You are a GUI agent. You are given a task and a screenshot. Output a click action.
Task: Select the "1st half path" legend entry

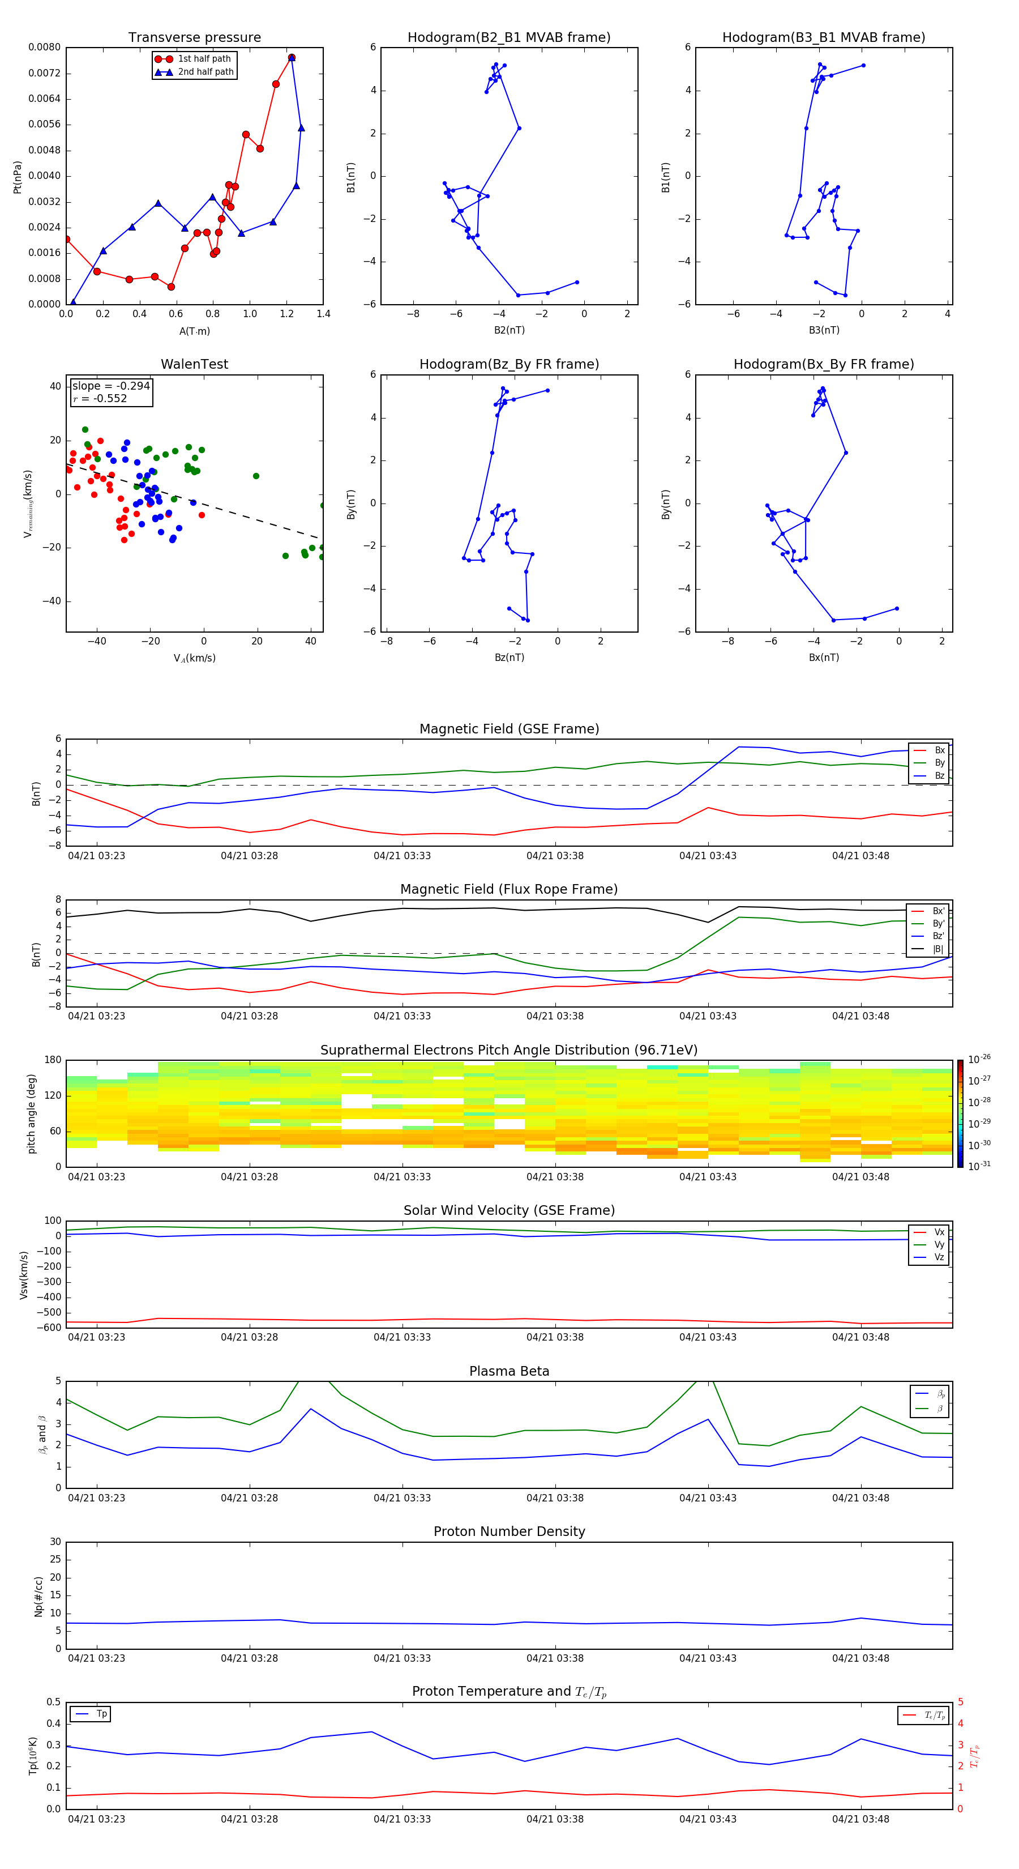(x=194, y=59)
